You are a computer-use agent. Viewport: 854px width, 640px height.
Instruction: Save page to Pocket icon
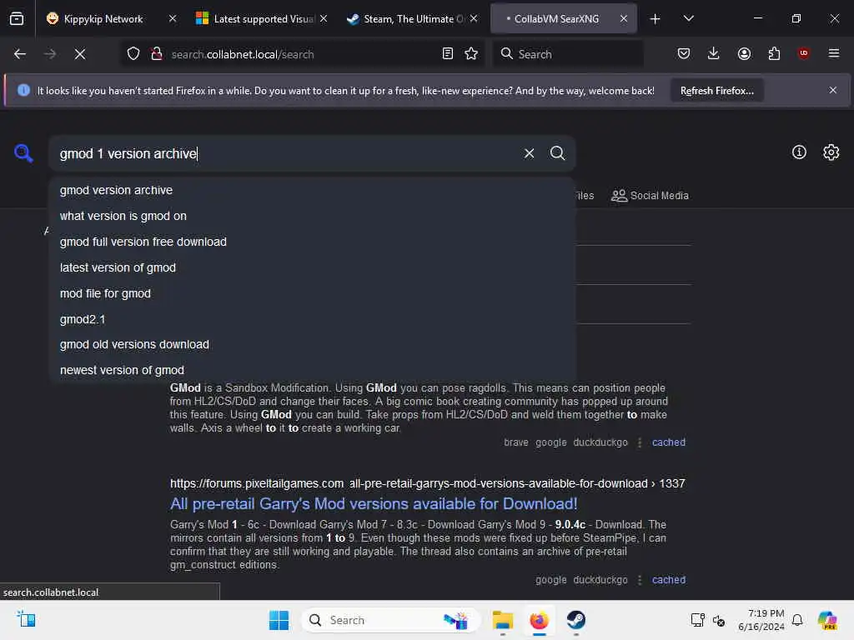[x=684, y=54]
